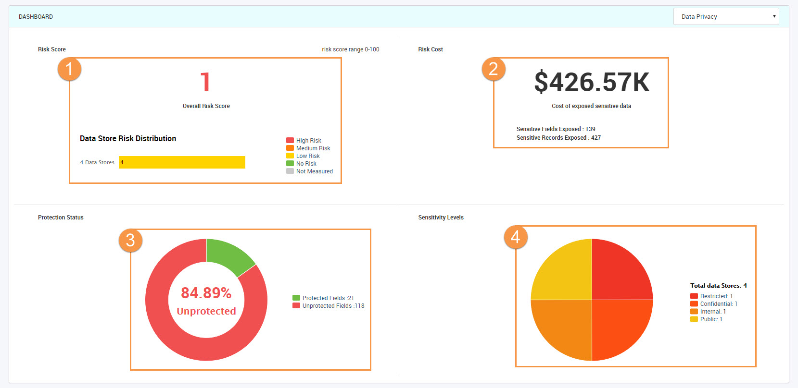
Task: Click the Total data Stores: 4 label
Action: coord(719,286)
